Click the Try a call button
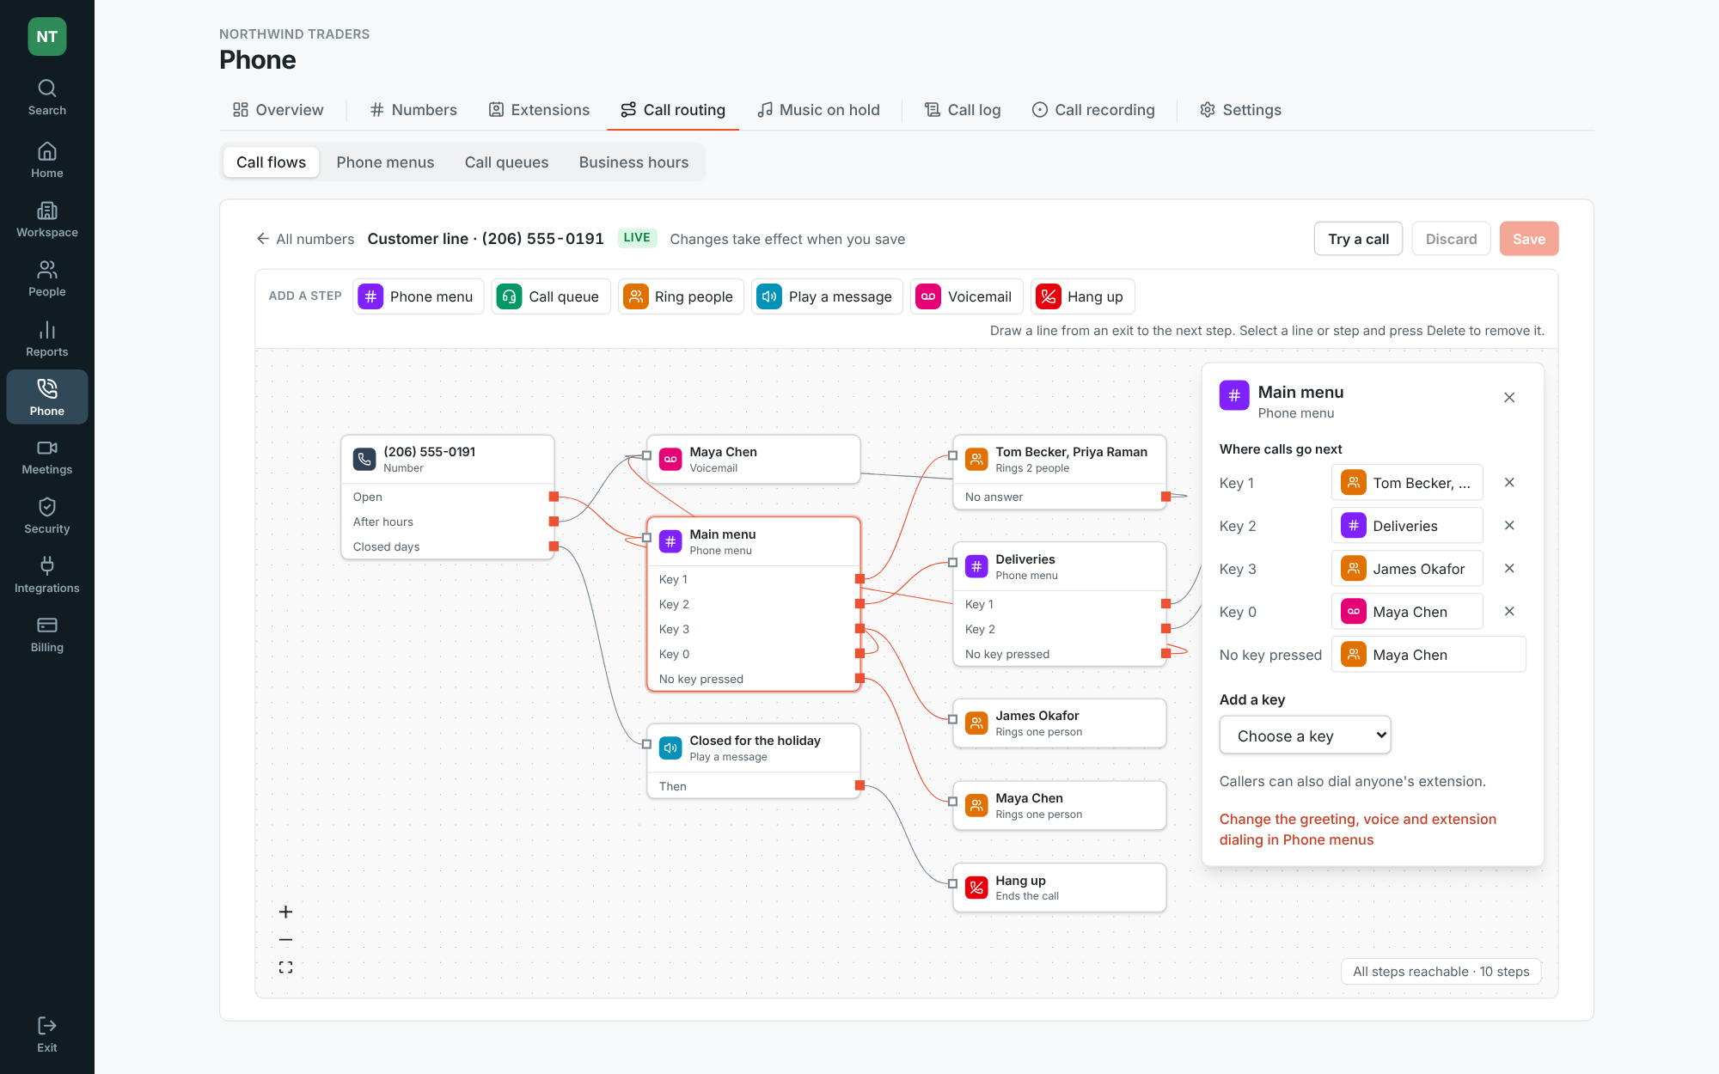 (x=1358, y=239)
